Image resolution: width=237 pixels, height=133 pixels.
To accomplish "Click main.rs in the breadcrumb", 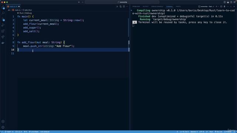I will coord(17,10).
